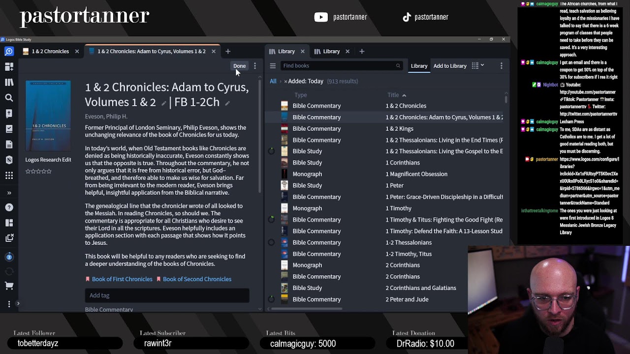Select the 'Adam to Cyrus, Volumes 1 & 2' tab
Image resolution: width=630 pixels, height=354 pixels.
click(152, 51)
